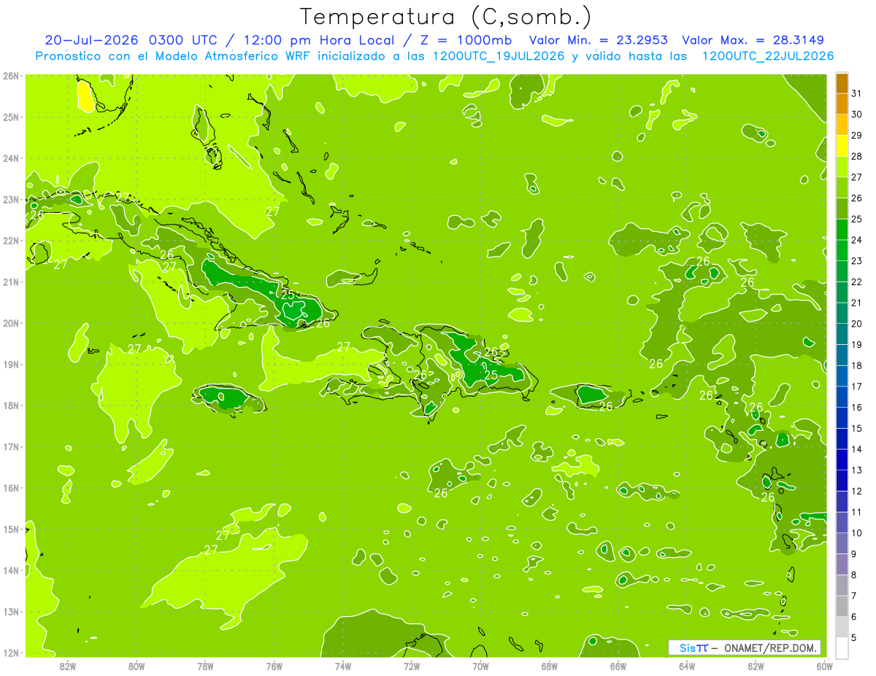Select the 'Z = 1000mb' pressure level label
The width and height of the screenshot is (876, 676).
(x=465, y=40)
